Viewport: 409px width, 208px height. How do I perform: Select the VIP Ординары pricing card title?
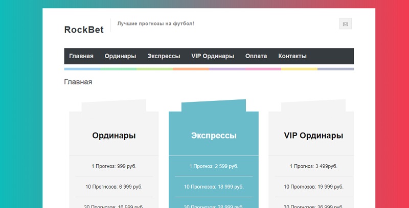click(313, 136)
